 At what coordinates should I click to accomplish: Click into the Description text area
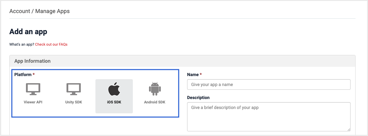[x=269, y=117]
